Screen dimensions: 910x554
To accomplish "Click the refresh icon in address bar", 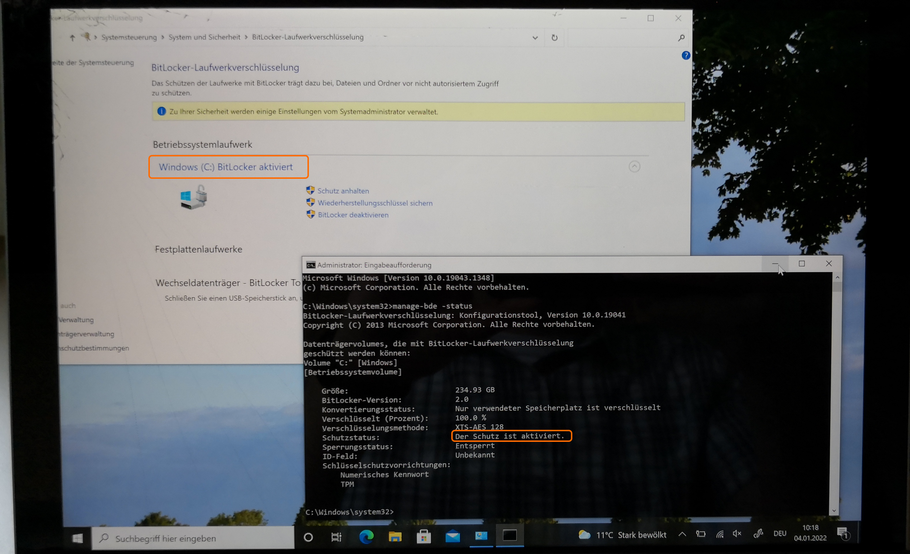I will 554,38.
